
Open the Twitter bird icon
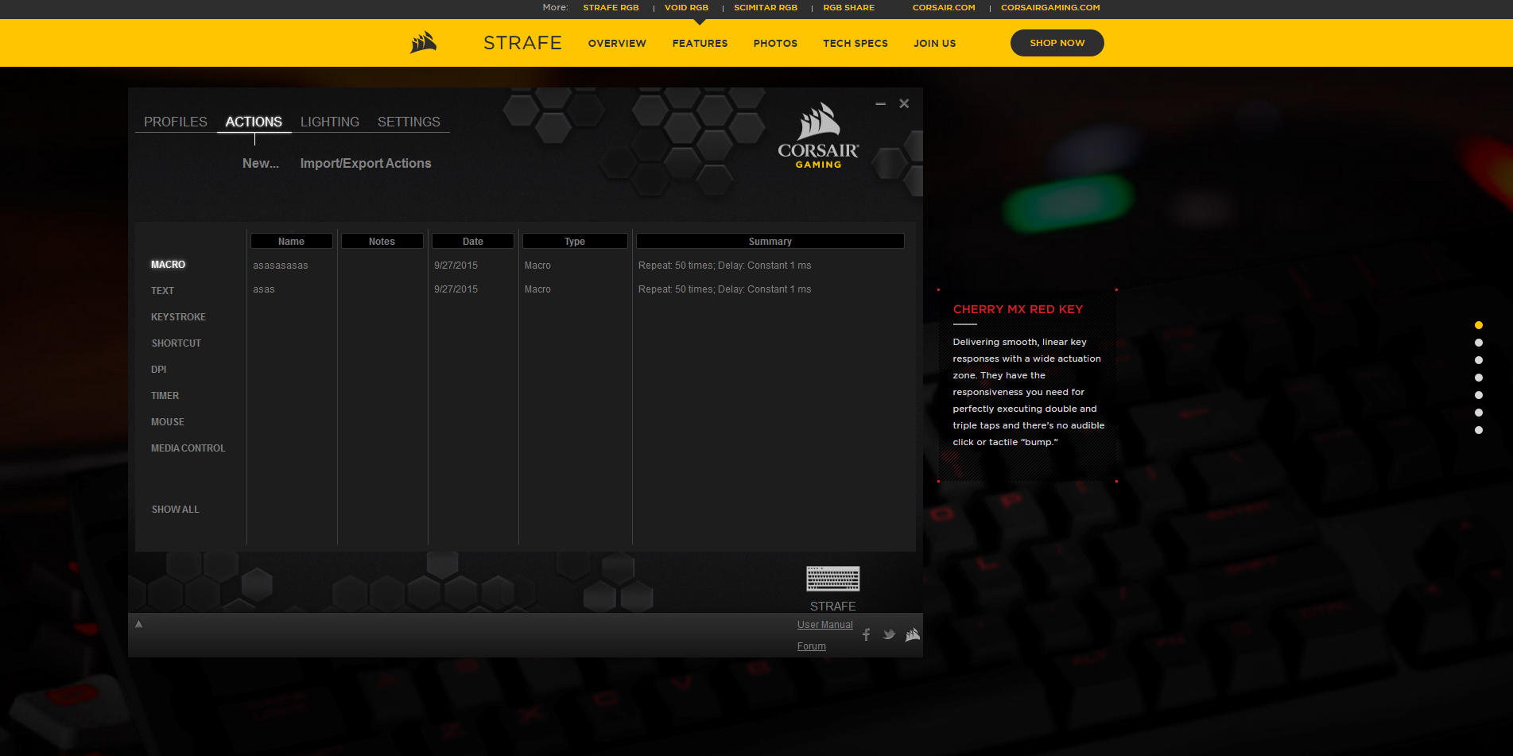pyautogui.click(x=889, y=634)
